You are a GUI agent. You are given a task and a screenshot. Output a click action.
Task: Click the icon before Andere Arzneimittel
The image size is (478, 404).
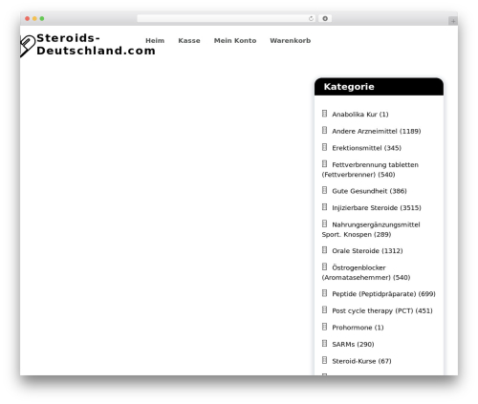[x=324, y=130]
